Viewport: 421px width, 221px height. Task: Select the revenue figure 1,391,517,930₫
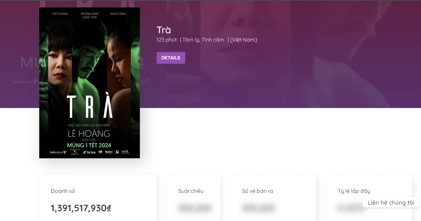[x=81, y=208]
